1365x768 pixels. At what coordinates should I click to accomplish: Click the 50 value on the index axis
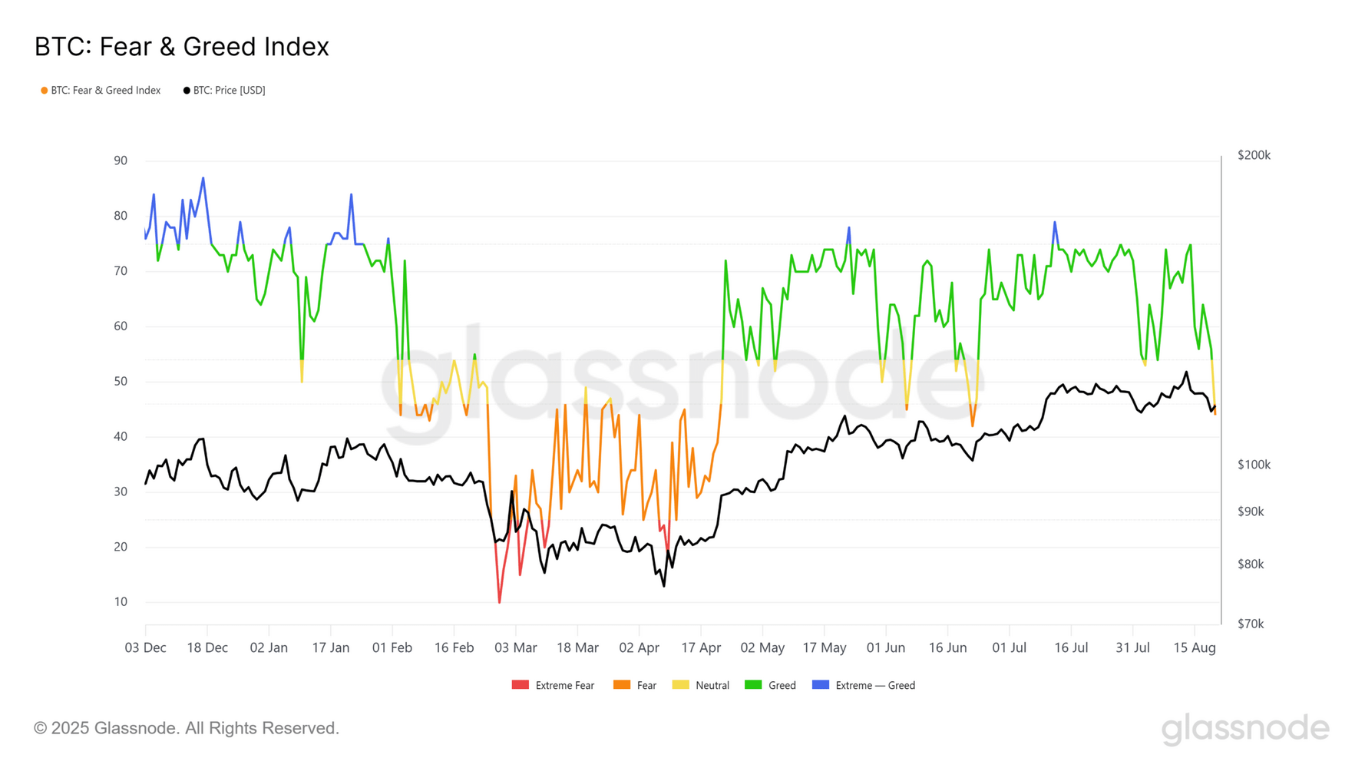(x=121, y=382)
